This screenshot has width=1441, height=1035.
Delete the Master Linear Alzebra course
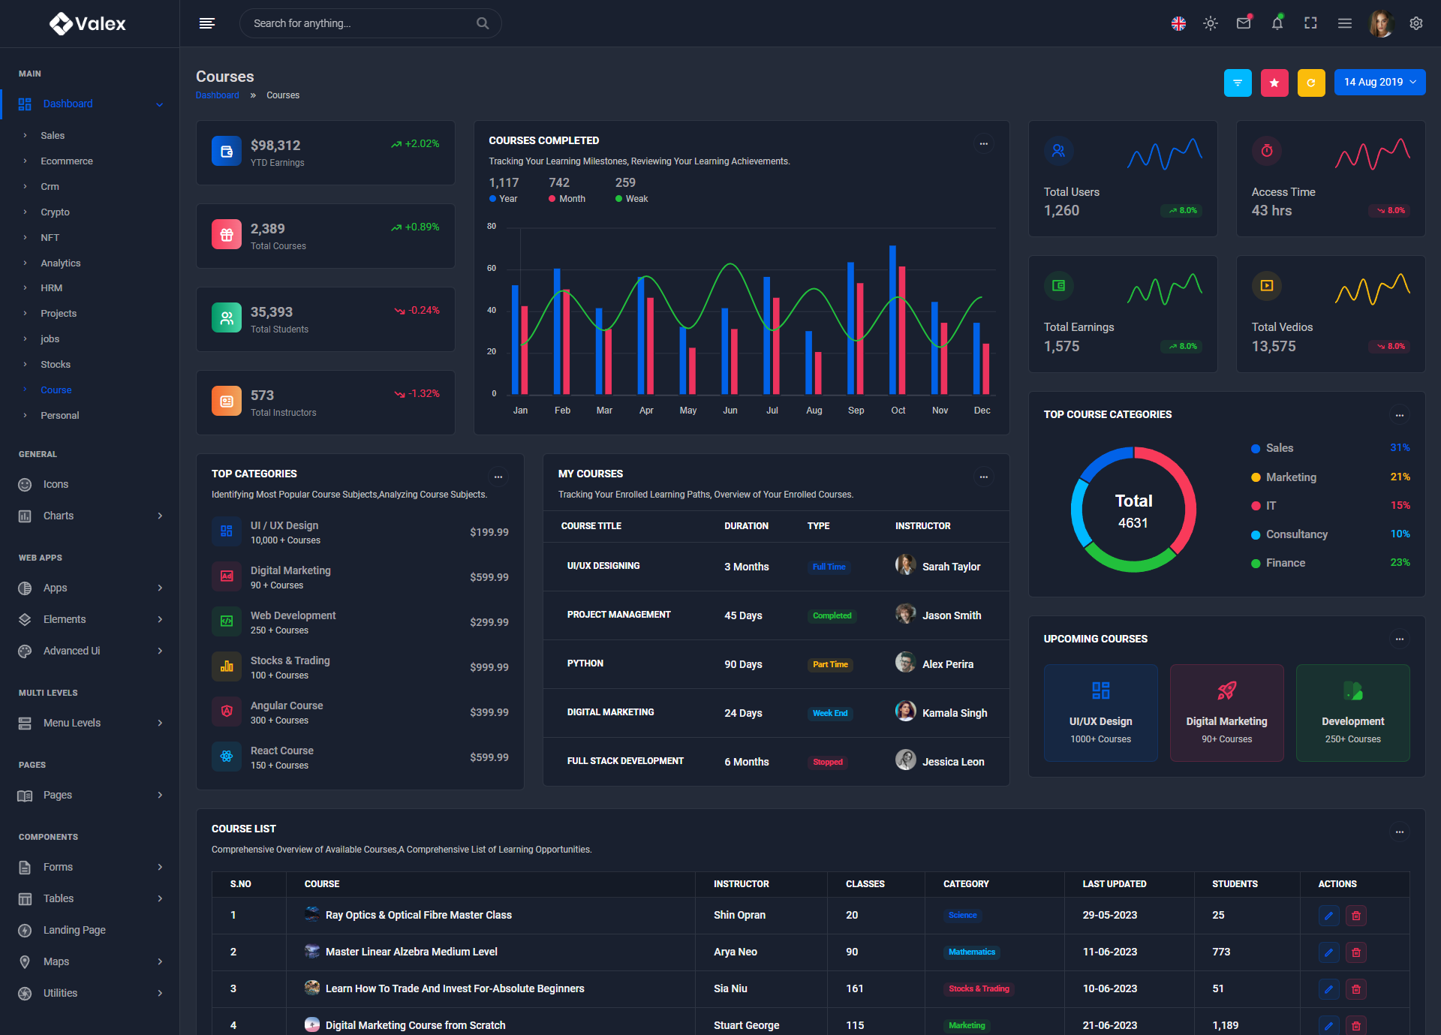click(x=1355, y=952)
